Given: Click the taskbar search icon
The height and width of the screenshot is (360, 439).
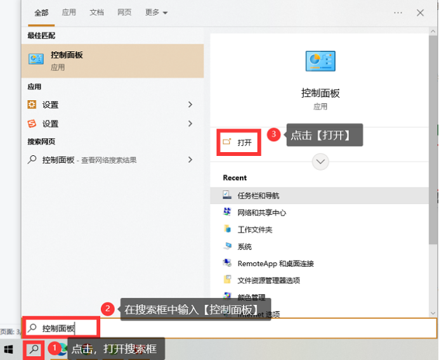Looking at the screenshot, I should coord(34,349).
